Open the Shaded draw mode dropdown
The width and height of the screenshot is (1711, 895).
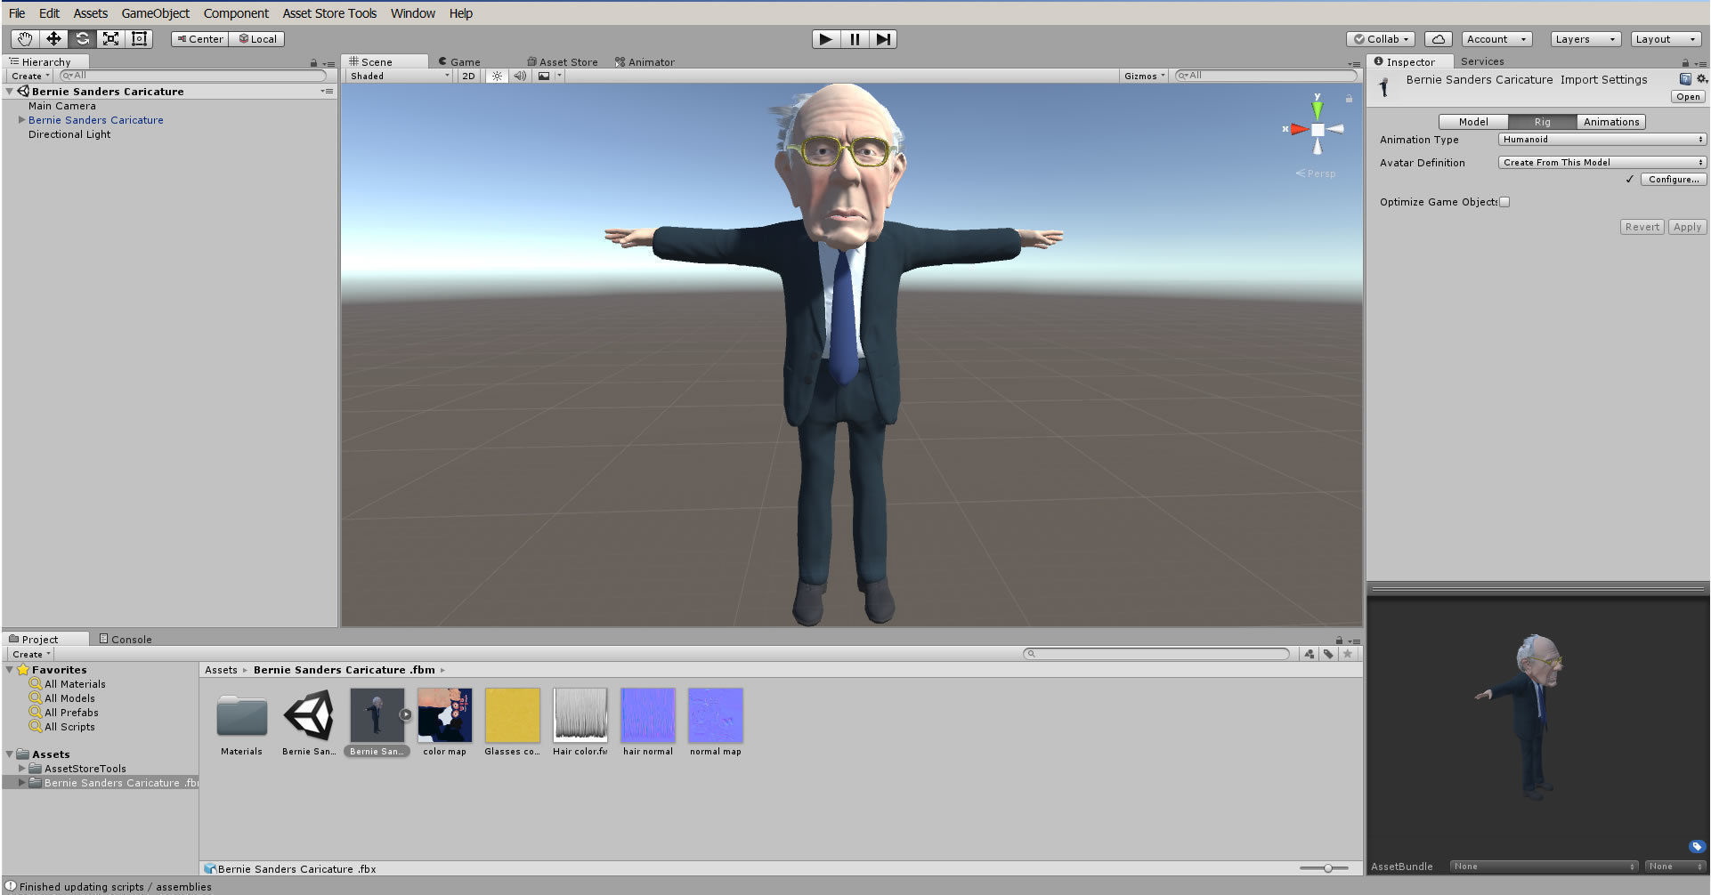pos(400,77)
